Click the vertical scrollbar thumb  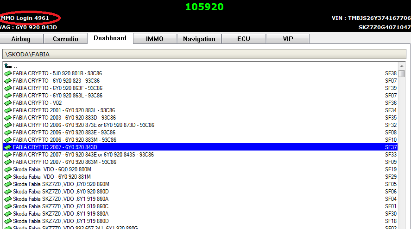(402, 73)
